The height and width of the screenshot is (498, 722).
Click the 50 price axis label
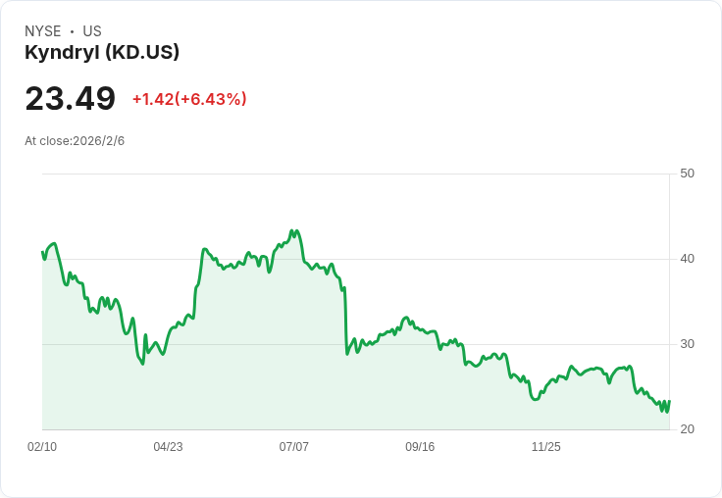pos(687,174)
